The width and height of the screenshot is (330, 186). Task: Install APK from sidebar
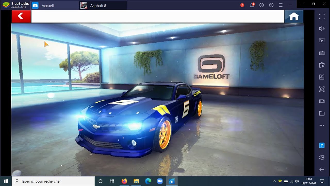tap(322, 77)
